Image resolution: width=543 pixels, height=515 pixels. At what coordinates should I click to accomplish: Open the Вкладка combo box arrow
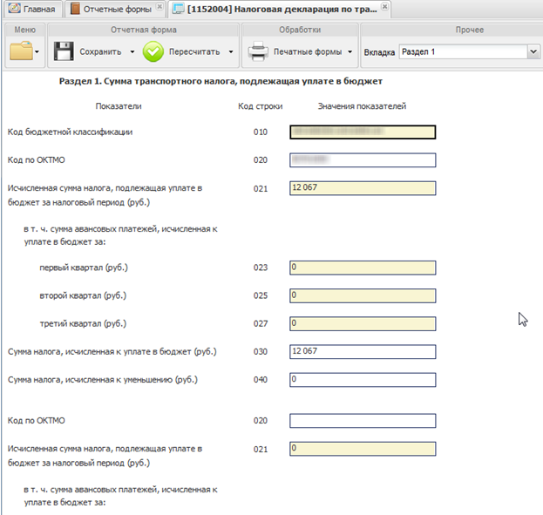coord(533,51)
